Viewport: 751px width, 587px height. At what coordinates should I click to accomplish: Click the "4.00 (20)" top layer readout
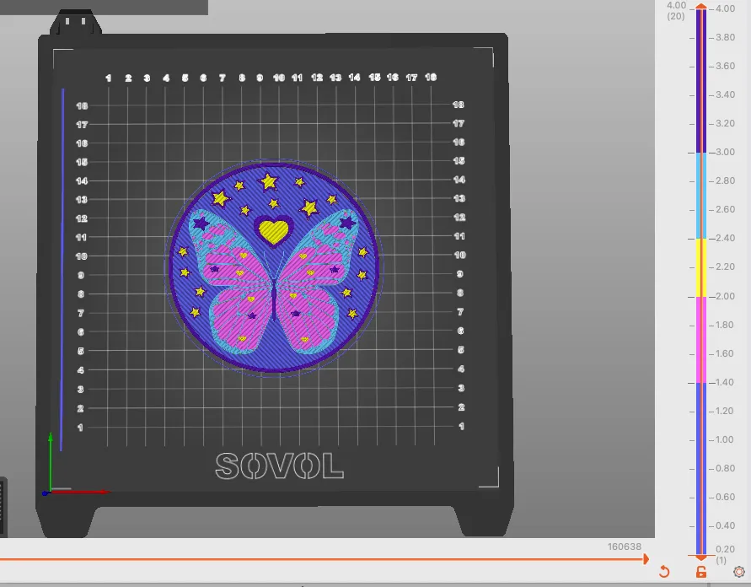coord(676,10)
